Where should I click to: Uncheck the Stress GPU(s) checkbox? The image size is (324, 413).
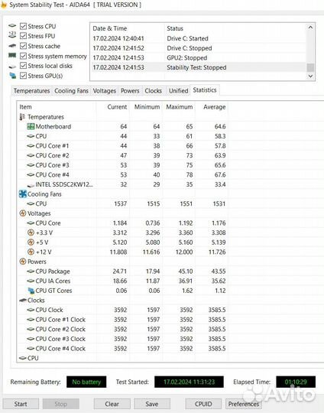pyautogui.click(x=23, y=76)
